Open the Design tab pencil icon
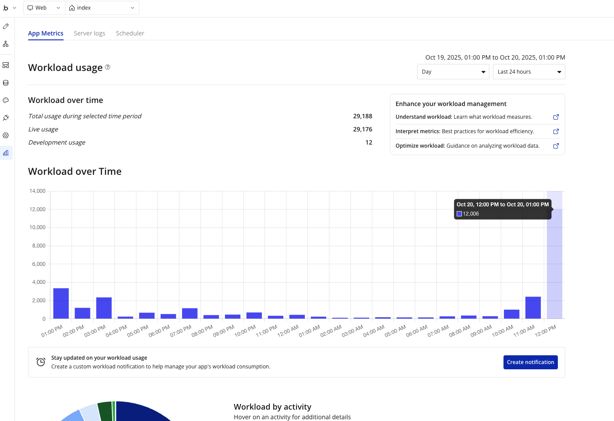The width and height of the screenshot is (614, 421). (6, 26)
